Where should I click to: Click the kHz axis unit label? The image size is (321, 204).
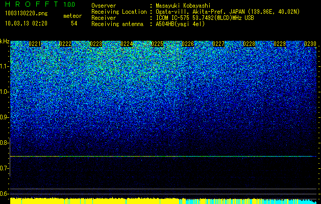[5, 41]
